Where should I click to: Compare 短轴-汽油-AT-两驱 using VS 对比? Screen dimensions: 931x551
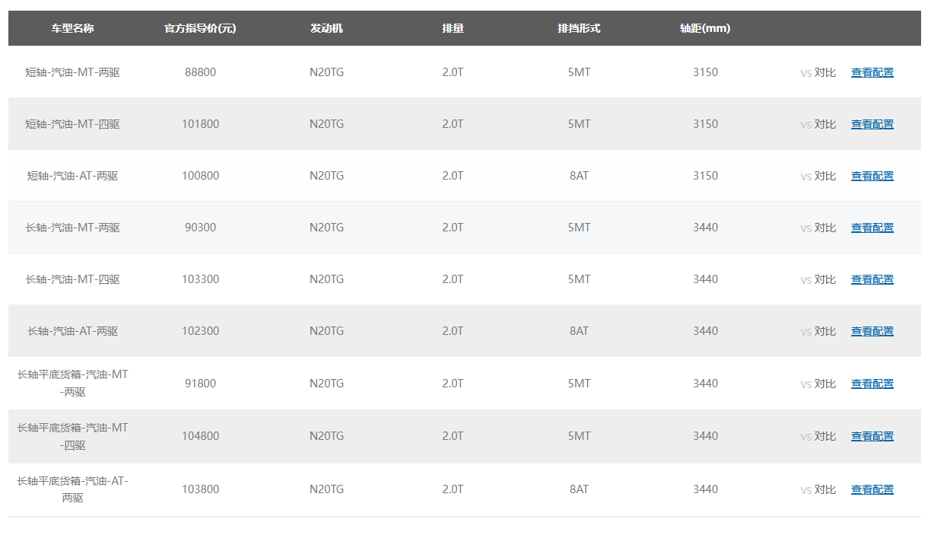point(818,176)
